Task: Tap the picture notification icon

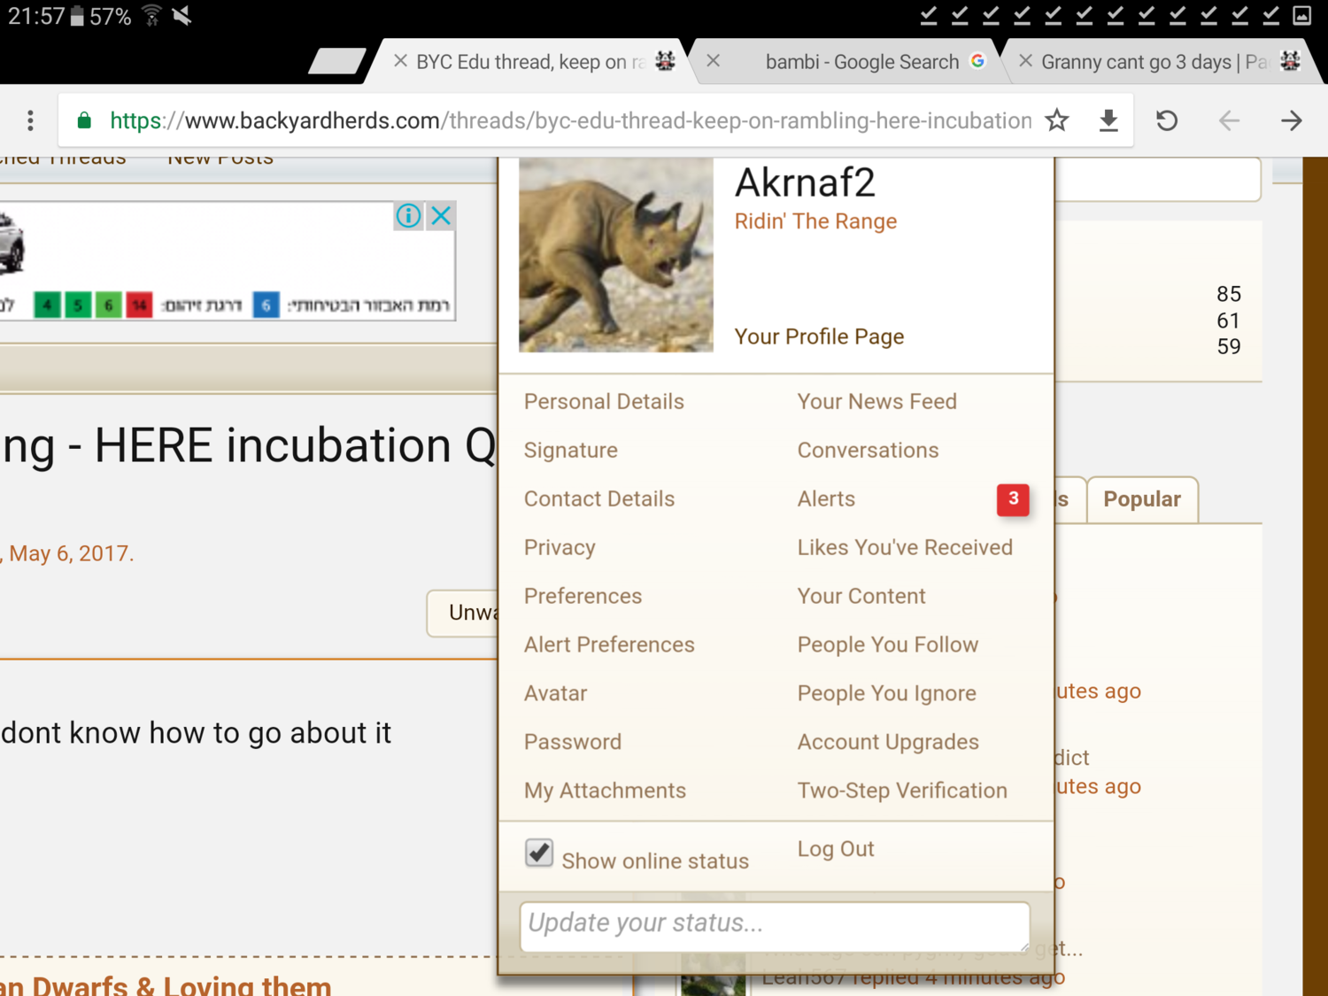Action: (x=1302, y=15)
